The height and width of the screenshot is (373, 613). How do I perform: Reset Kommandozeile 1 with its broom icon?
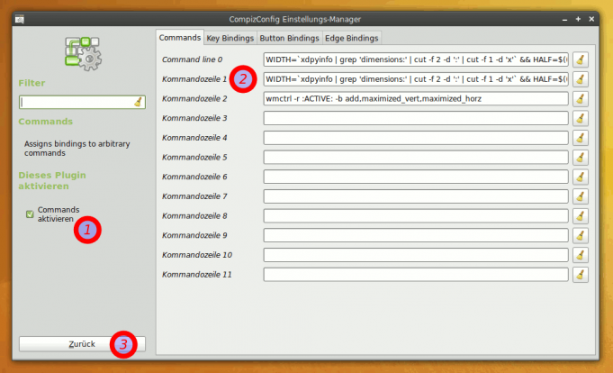(x=581, y=79)
